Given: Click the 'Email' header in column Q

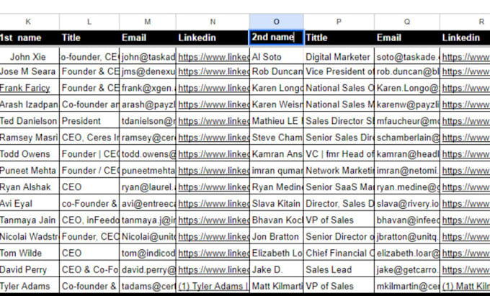Looking at the screenshot, I should 407,37.
